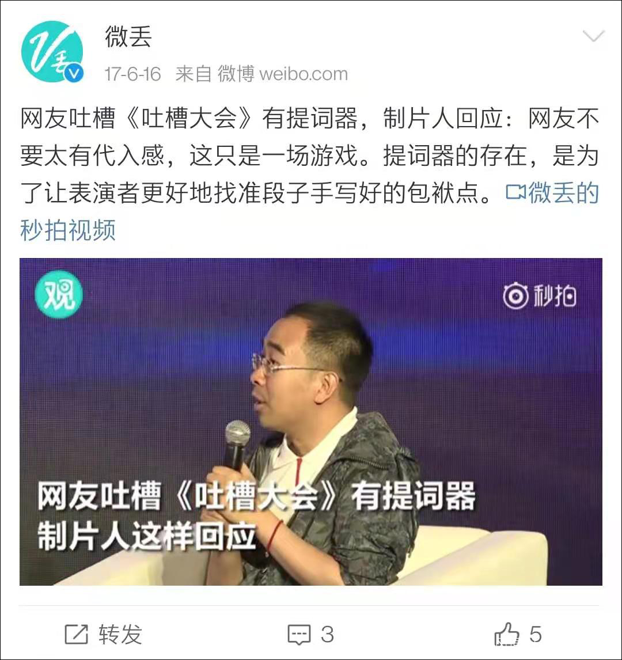Select the 转发 repost label
This screenshot has height=660, width=622.
(x=120, y=634)
